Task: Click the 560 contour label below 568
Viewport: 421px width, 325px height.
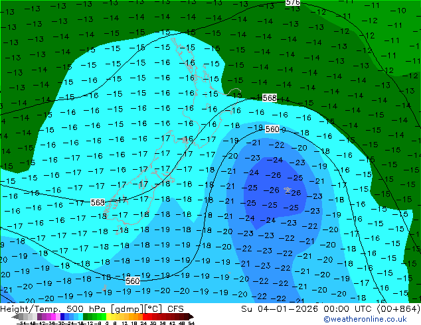Action: pos(272,129)
